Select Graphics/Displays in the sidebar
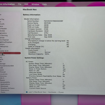The height and width of the screenshot is (105, 105). (x=6, y=42)
